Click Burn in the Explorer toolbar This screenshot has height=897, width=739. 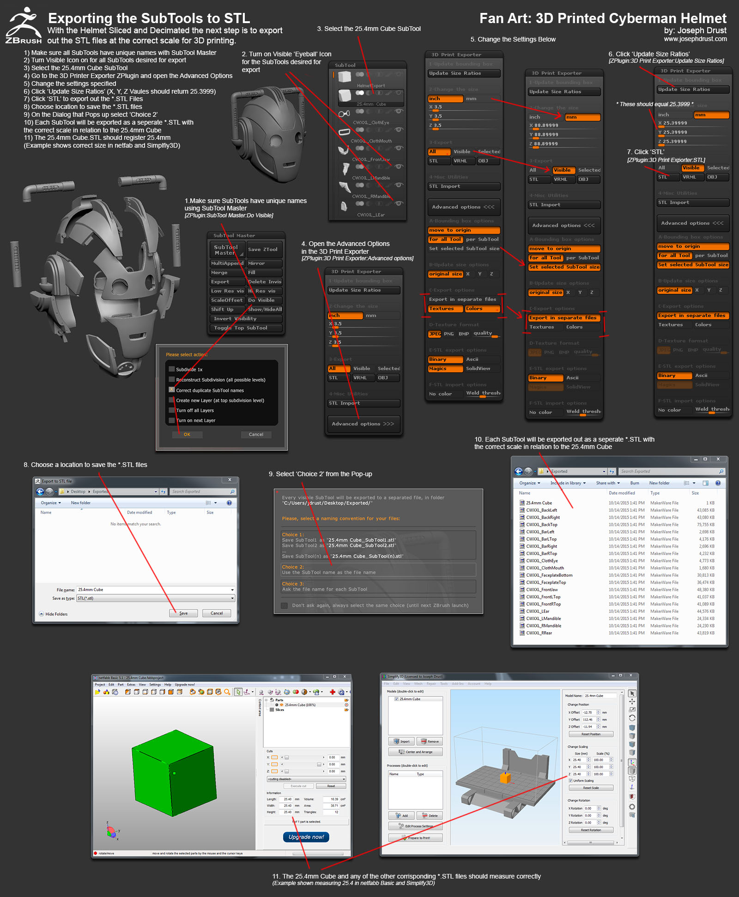coord(635,483)
